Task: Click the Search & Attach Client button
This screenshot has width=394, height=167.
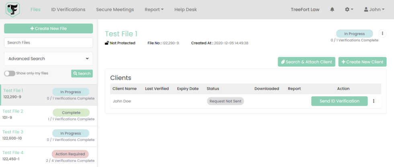Action: coord(306,62)
